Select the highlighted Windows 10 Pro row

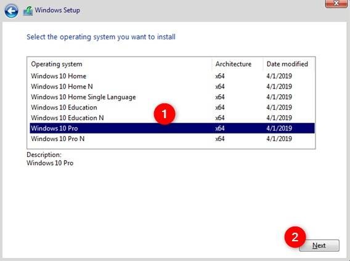[172, 128]
